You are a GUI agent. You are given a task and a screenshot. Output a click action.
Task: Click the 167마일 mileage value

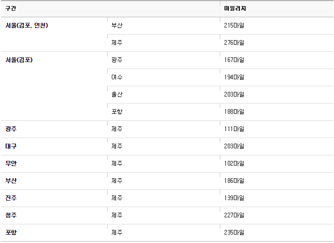pyautogui.click(x=234, y=60)
